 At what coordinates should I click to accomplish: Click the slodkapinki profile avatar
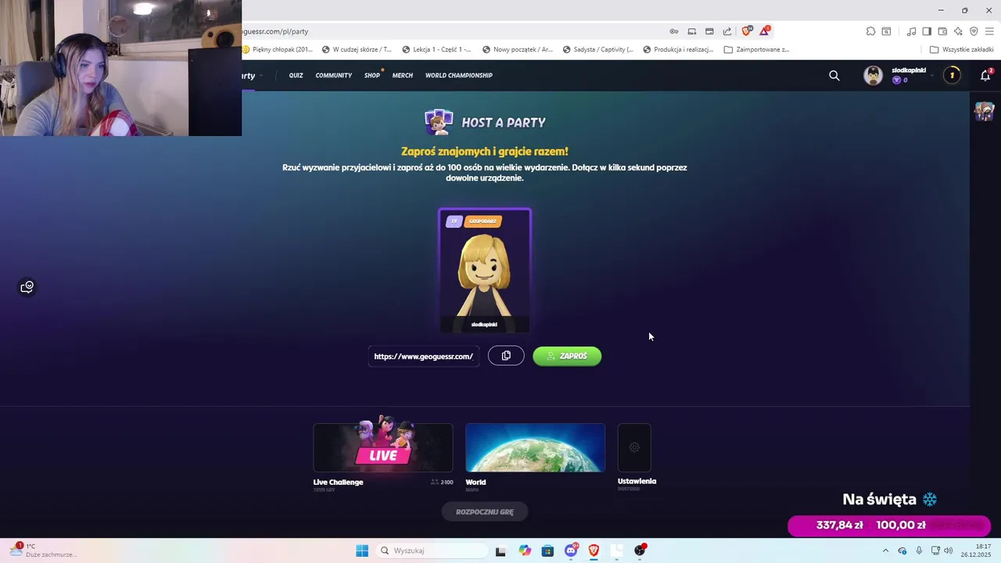(873, 75)
